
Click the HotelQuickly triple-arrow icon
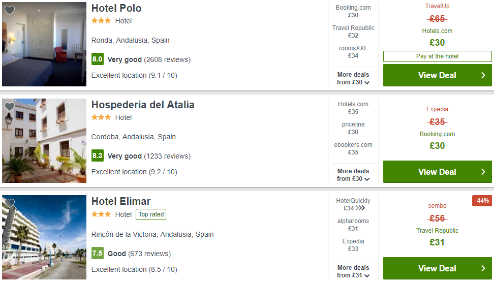(360, 208)
